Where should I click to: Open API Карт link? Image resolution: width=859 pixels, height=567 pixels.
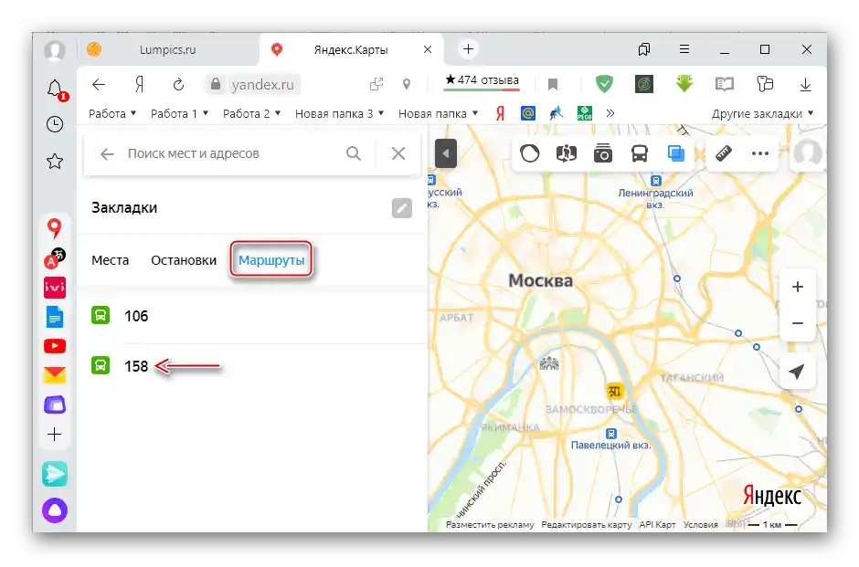[x=657, y=525]
